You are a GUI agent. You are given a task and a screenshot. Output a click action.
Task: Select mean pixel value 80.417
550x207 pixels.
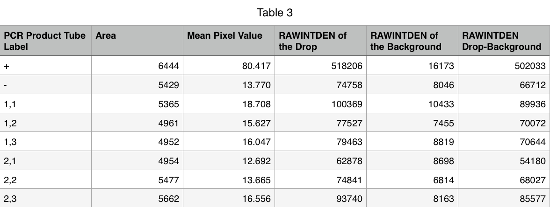pyautogui.click(x=256, y=67)
